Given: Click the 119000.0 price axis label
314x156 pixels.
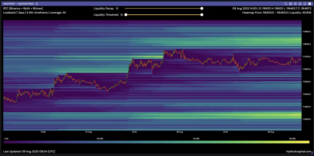Looking at the screenshot, I should pyautogui.click(x=306, y=32).
